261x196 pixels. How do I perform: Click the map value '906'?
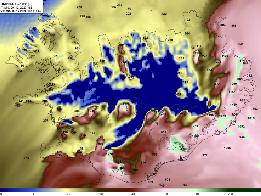(101, 144)
